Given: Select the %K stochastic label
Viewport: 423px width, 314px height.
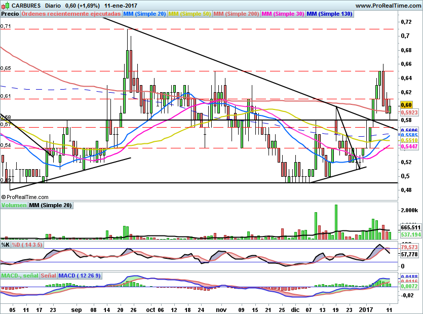Looking at the screenshot, I should 6,245.
